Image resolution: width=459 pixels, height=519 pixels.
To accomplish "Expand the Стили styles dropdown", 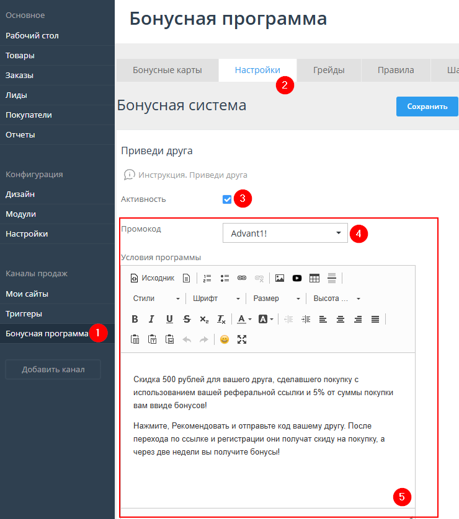I will point(156,299).
